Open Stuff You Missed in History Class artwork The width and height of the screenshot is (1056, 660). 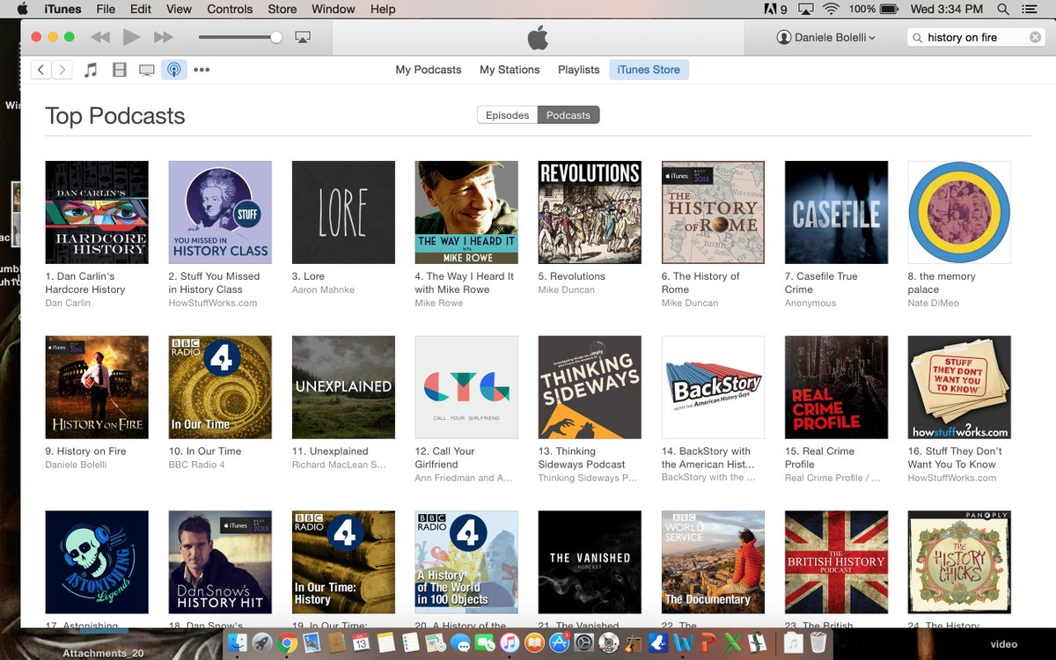click(220, 212)
